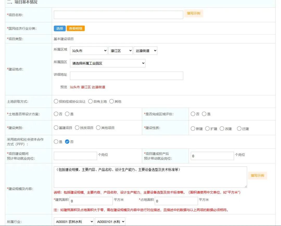
Task: Select 迁建 radio option
Action: [x=239, y=129]
